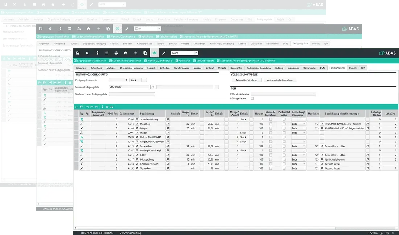Click the Suchwort neuer Fertigungsliste input field

point(132,94)
